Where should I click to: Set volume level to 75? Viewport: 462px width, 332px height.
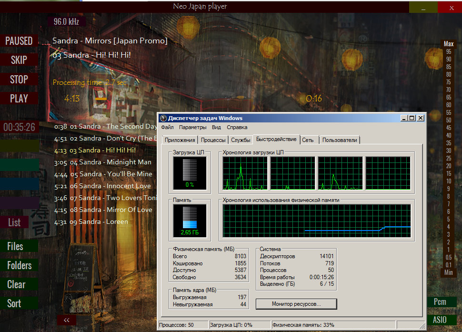[449, 82]
